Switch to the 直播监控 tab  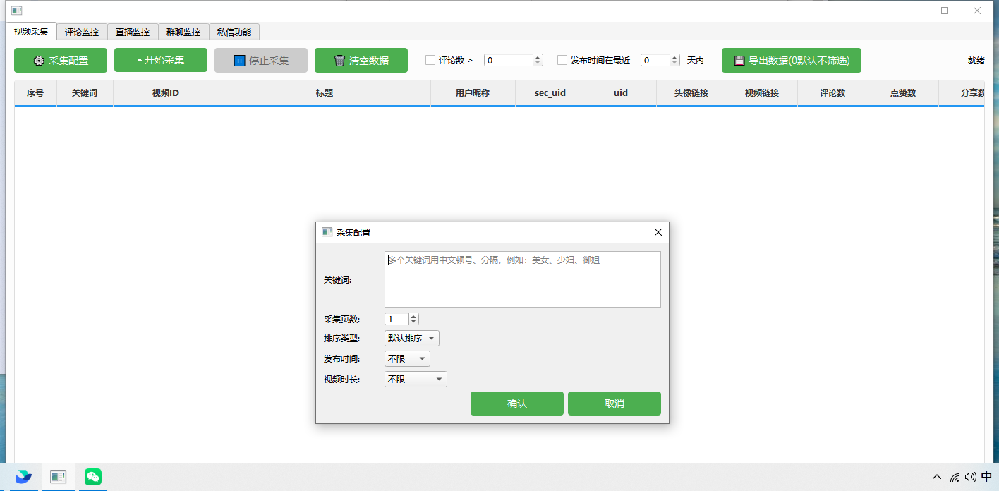tap(133, 32)
